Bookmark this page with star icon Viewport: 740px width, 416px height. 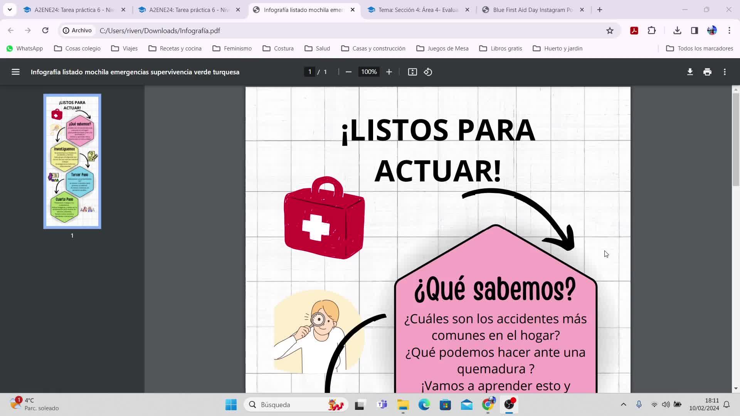pos(610,30)
